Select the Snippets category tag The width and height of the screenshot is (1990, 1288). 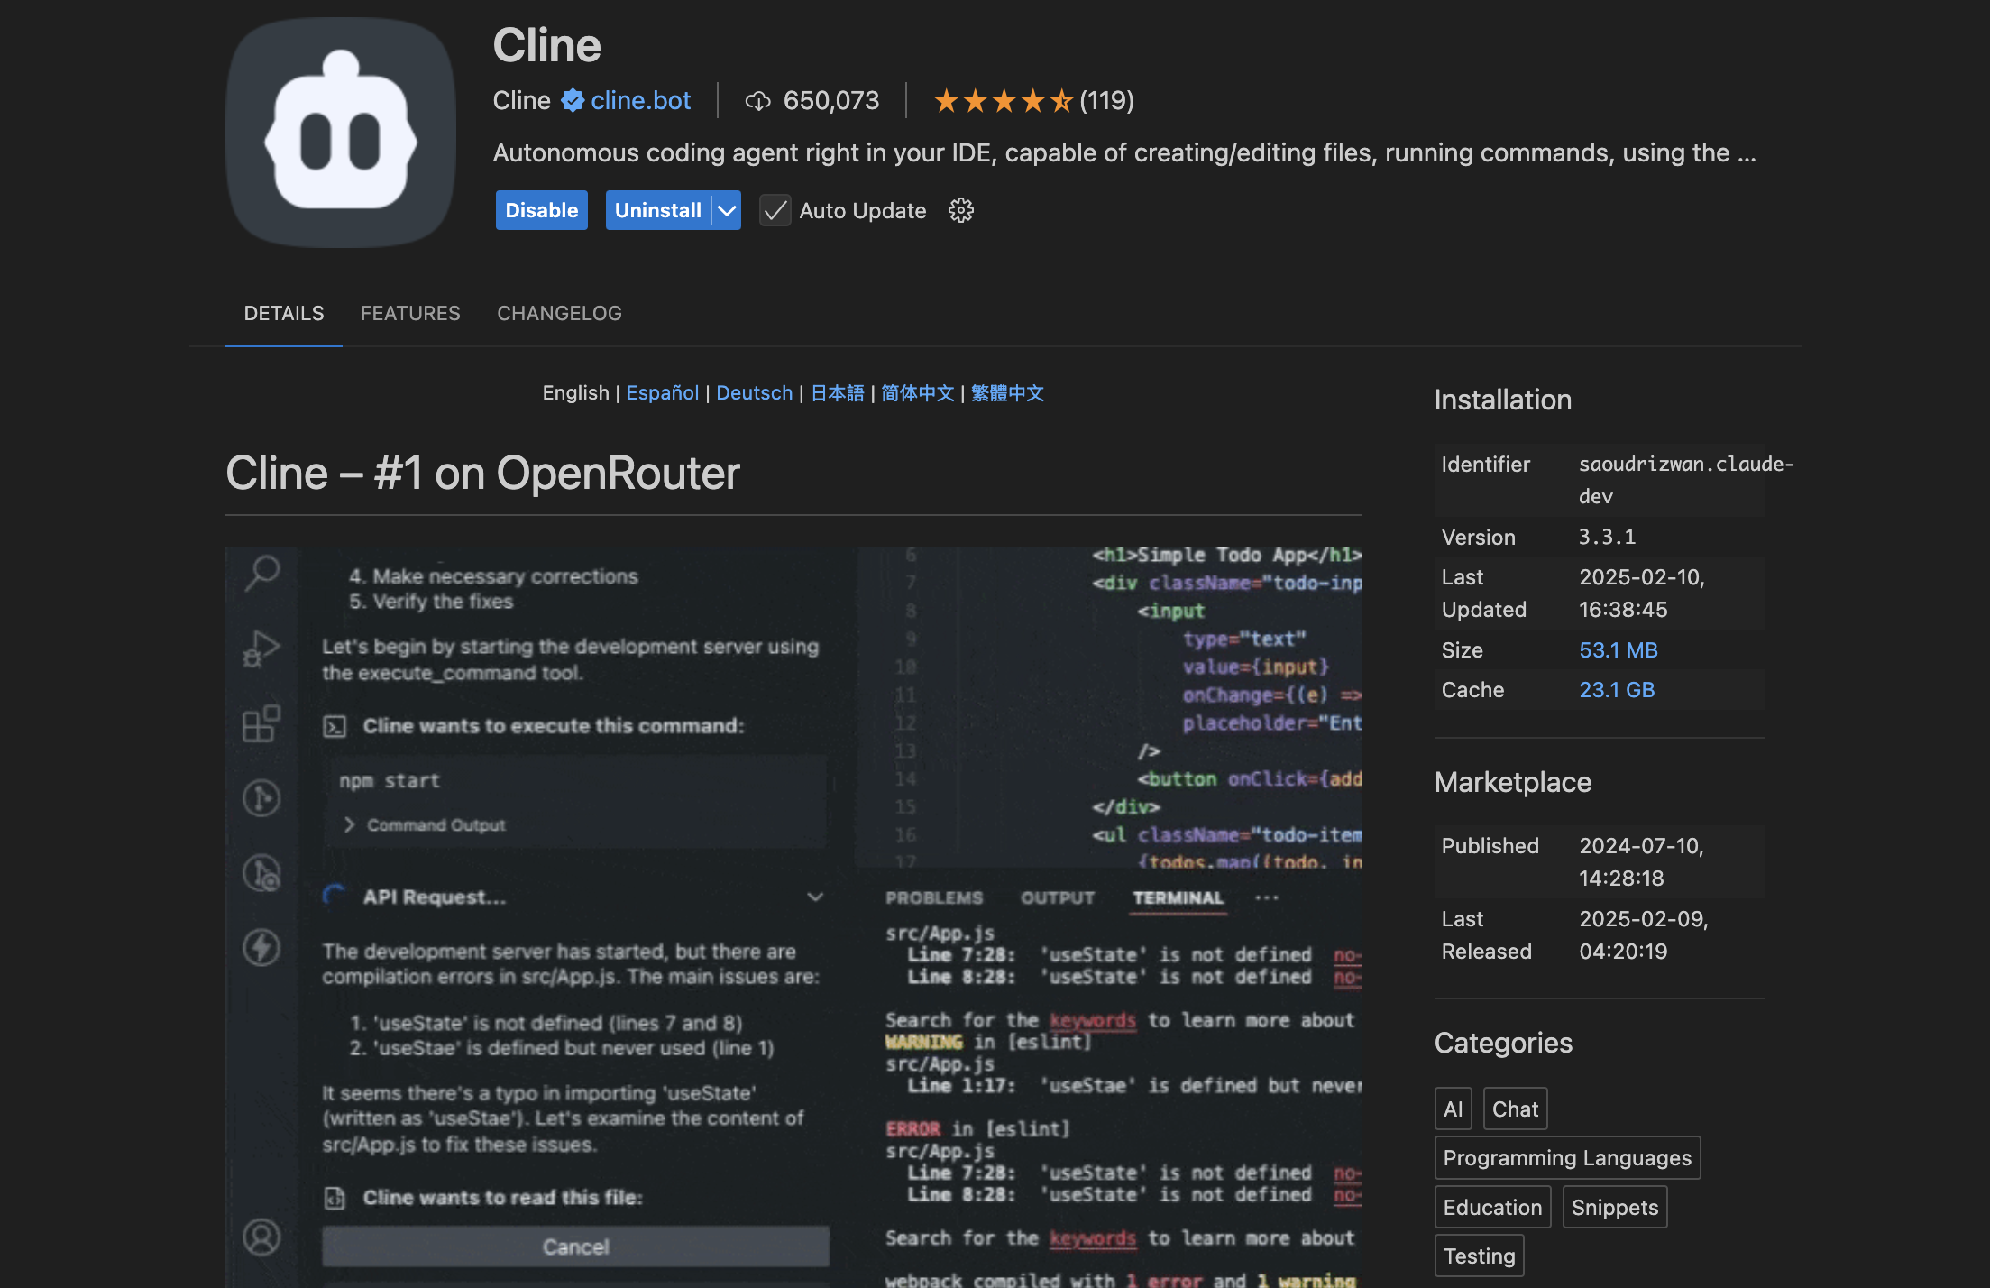(x=1615, y=1207)
